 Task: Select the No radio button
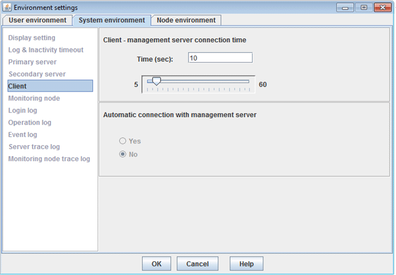[x=122, y=154]
